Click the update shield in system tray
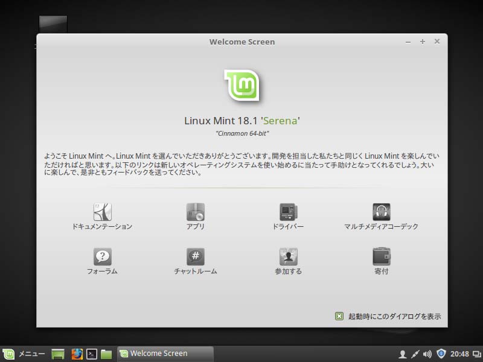Viewport: 483px width, 362px height. (441, 354)
